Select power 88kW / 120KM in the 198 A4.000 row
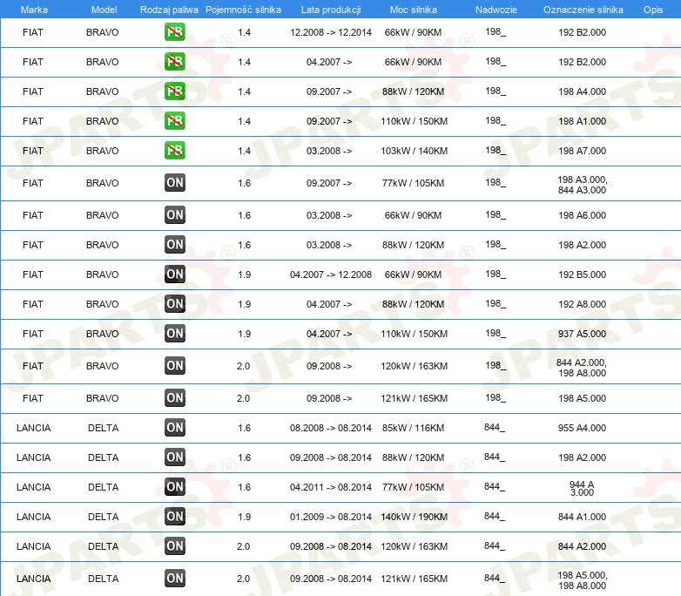 click(413, 91)
